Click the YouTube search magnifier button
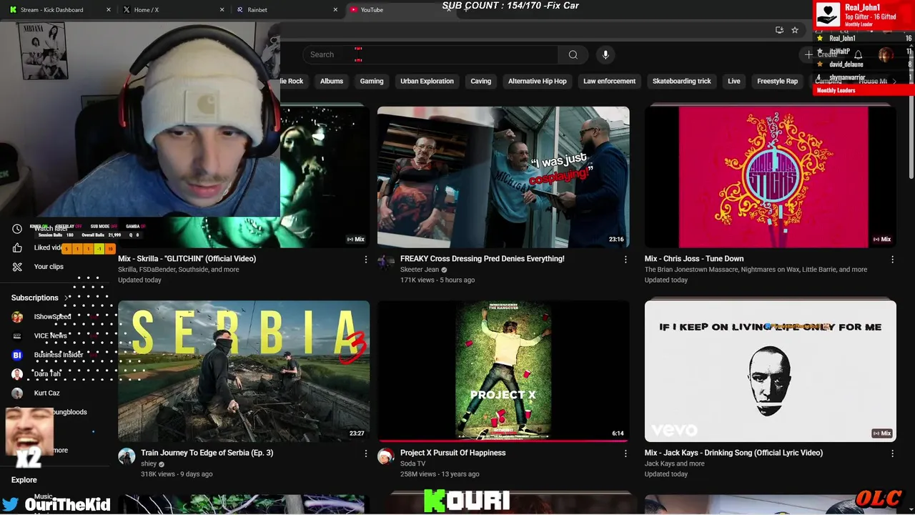This screenshot has width=915, height=515. coord(573,55)
